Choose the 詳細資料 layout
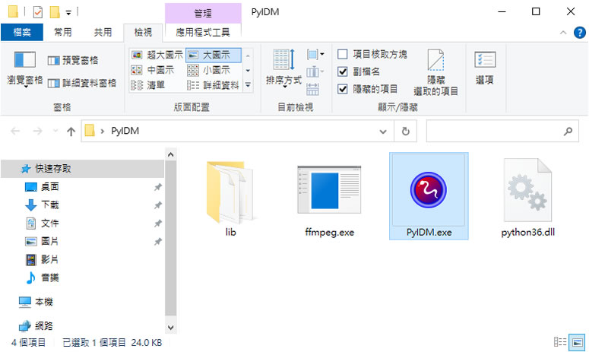The width and height of the screenshot is (589, 352). click(x=213, y=85)
